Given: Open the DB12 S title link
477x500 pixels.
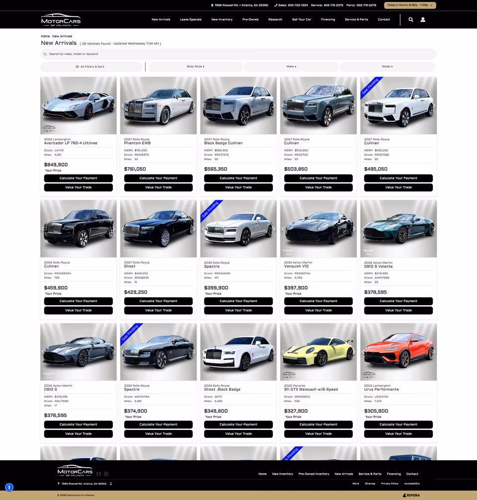Looking at the screenshot, I should click(x=51, y=389).
